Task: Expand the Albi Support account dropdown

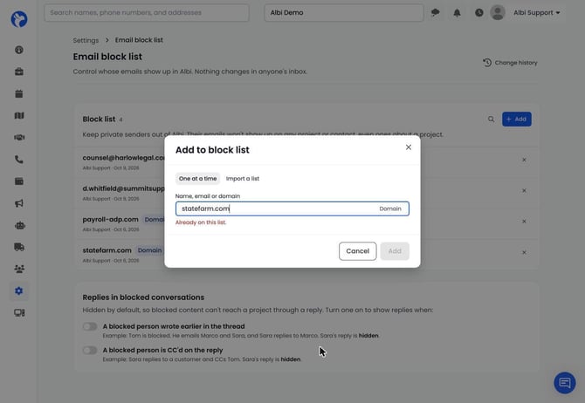Action: click(536, 13)
